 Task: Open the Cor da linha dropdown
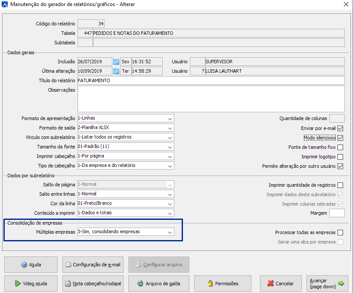click(x=170, y=204)
